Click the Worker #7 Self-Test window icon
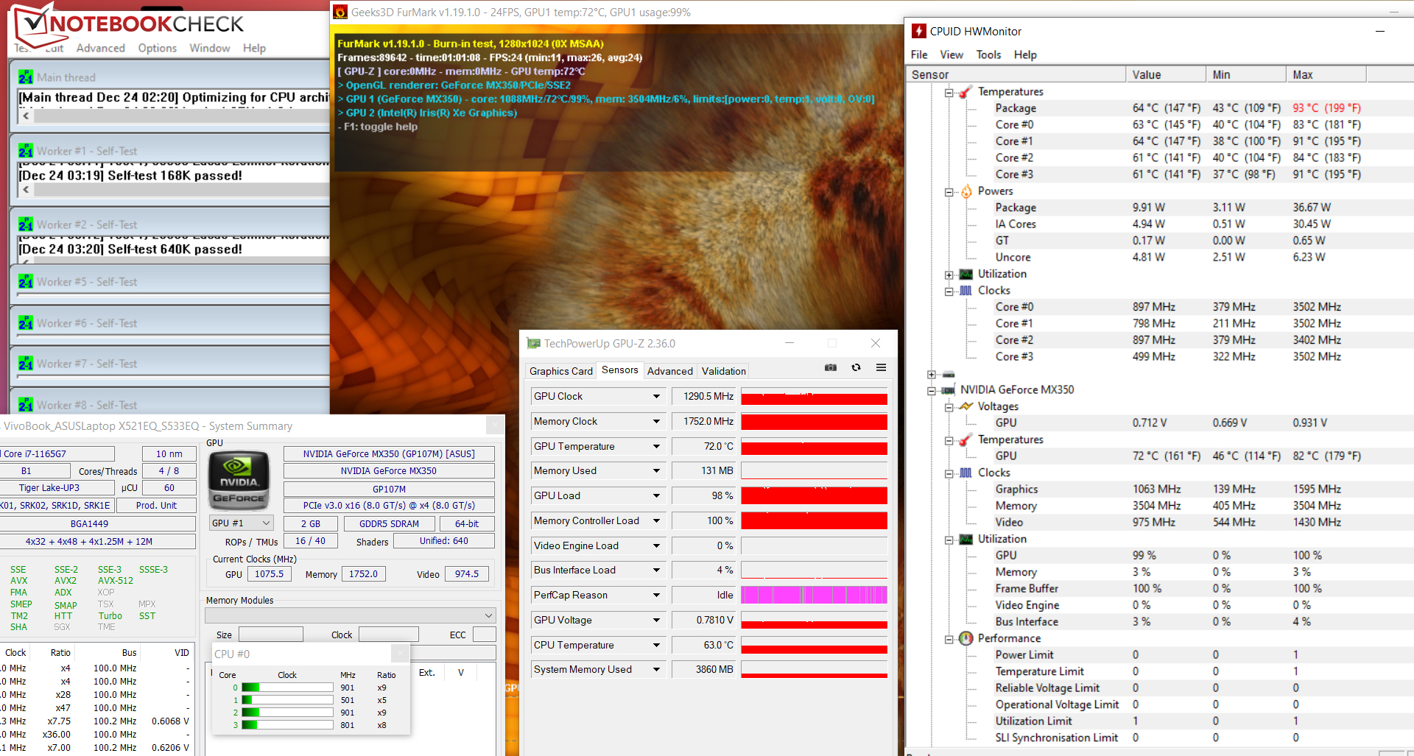The width and height of the screenshot is (1414, 756). [26, 364]
